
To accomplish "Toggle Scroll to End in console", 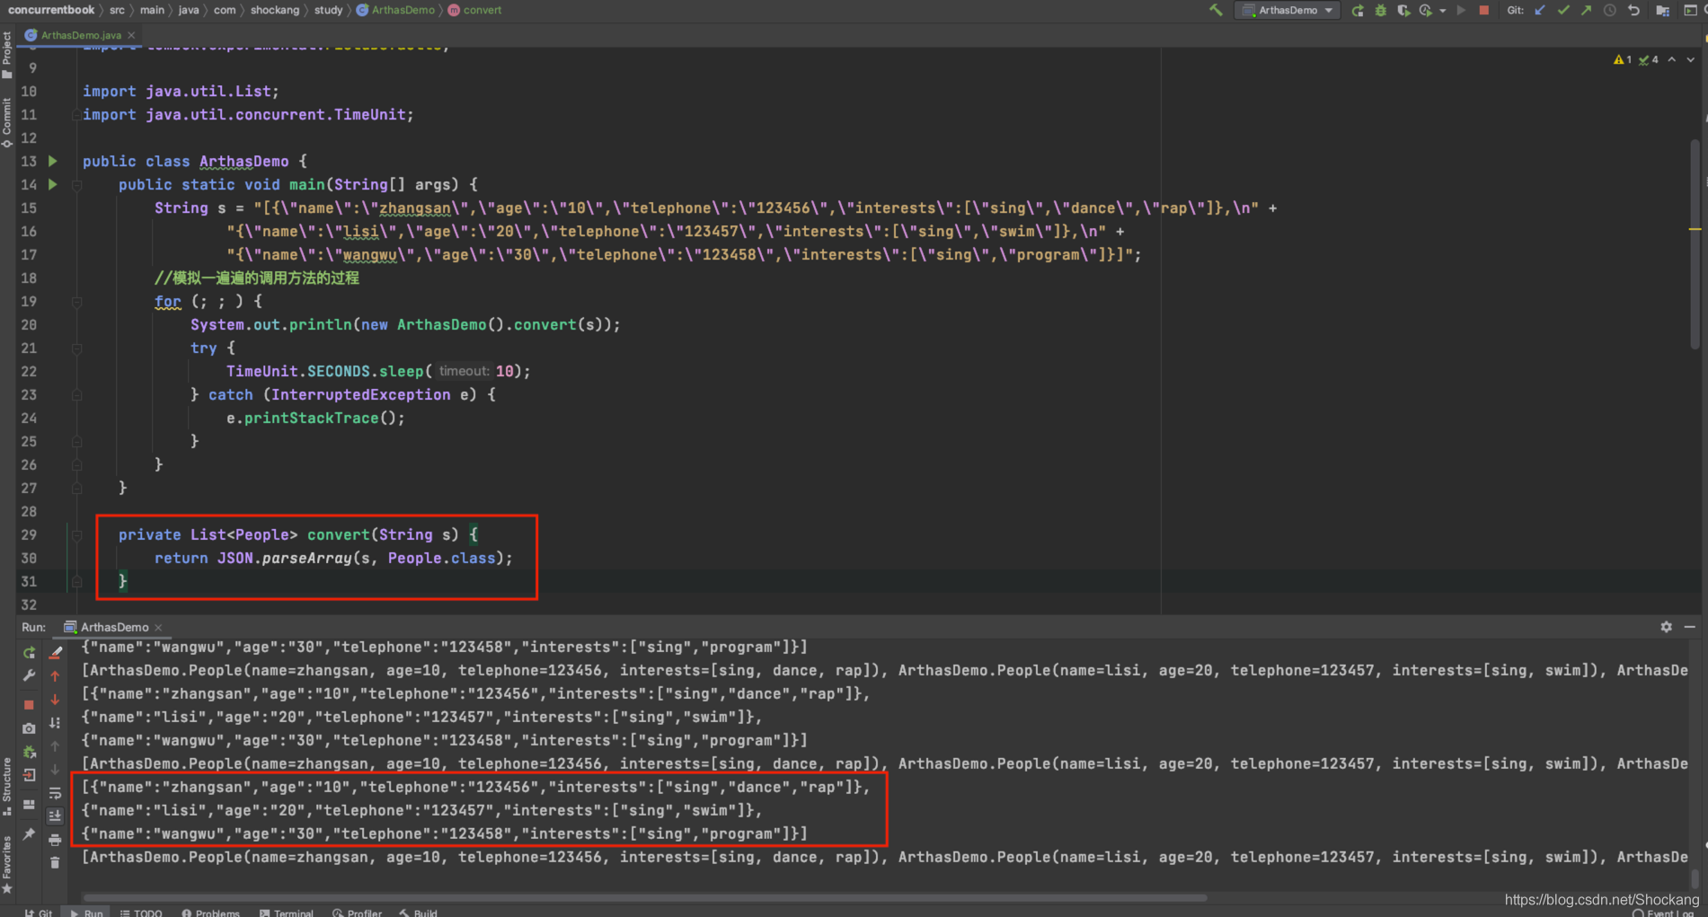I will (55, 816).
